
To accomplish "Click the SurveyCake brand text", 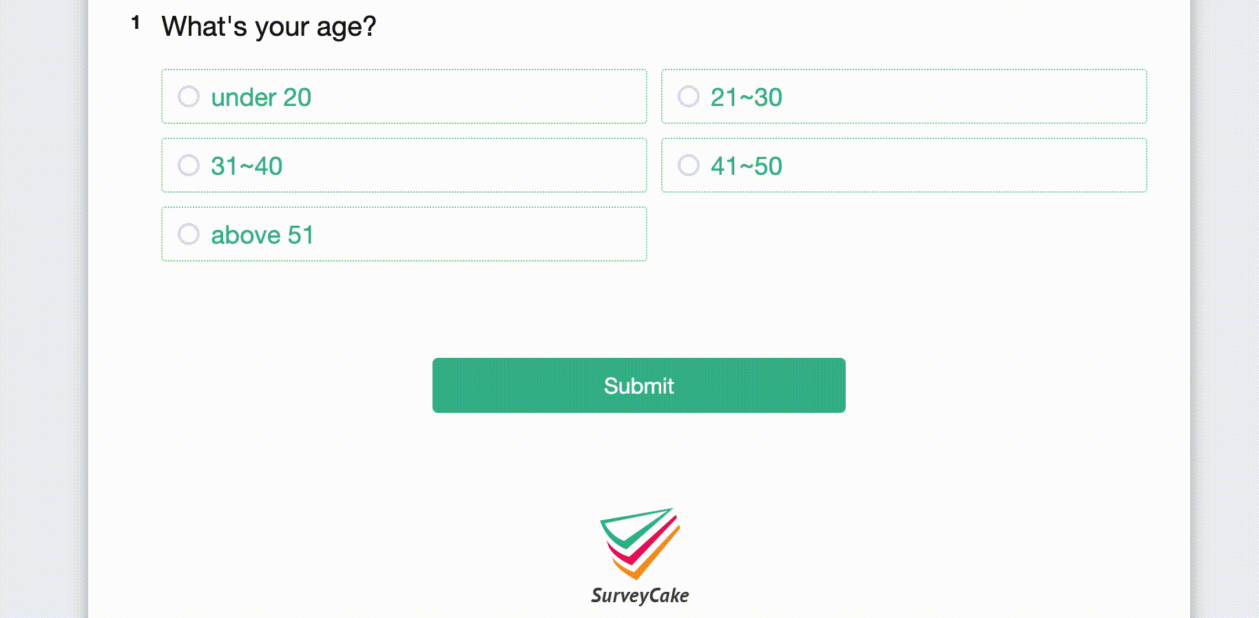I will pyautogui.click(x=638, y=595).
